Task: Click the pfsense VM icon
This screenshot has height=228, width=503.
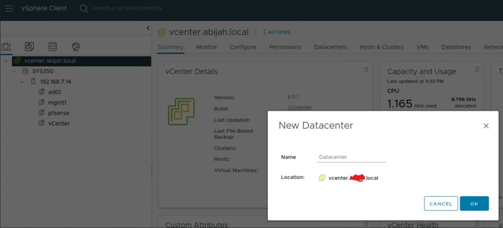Action: point(41,113)
